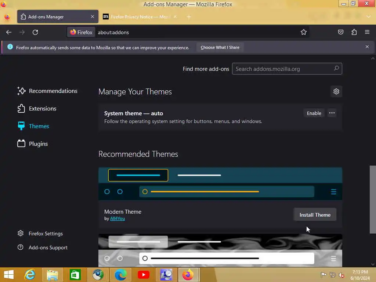
Task: Click the System theme — auto title
Action: [x=134, y=113]
